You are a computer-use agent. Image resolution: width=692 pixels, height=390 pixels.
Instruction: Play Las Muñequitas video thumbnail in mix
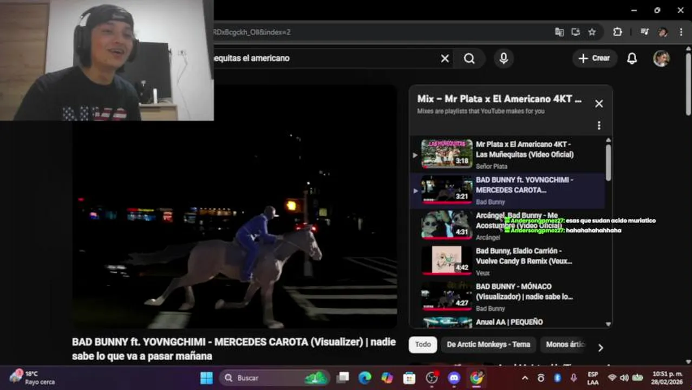point(447,153)
